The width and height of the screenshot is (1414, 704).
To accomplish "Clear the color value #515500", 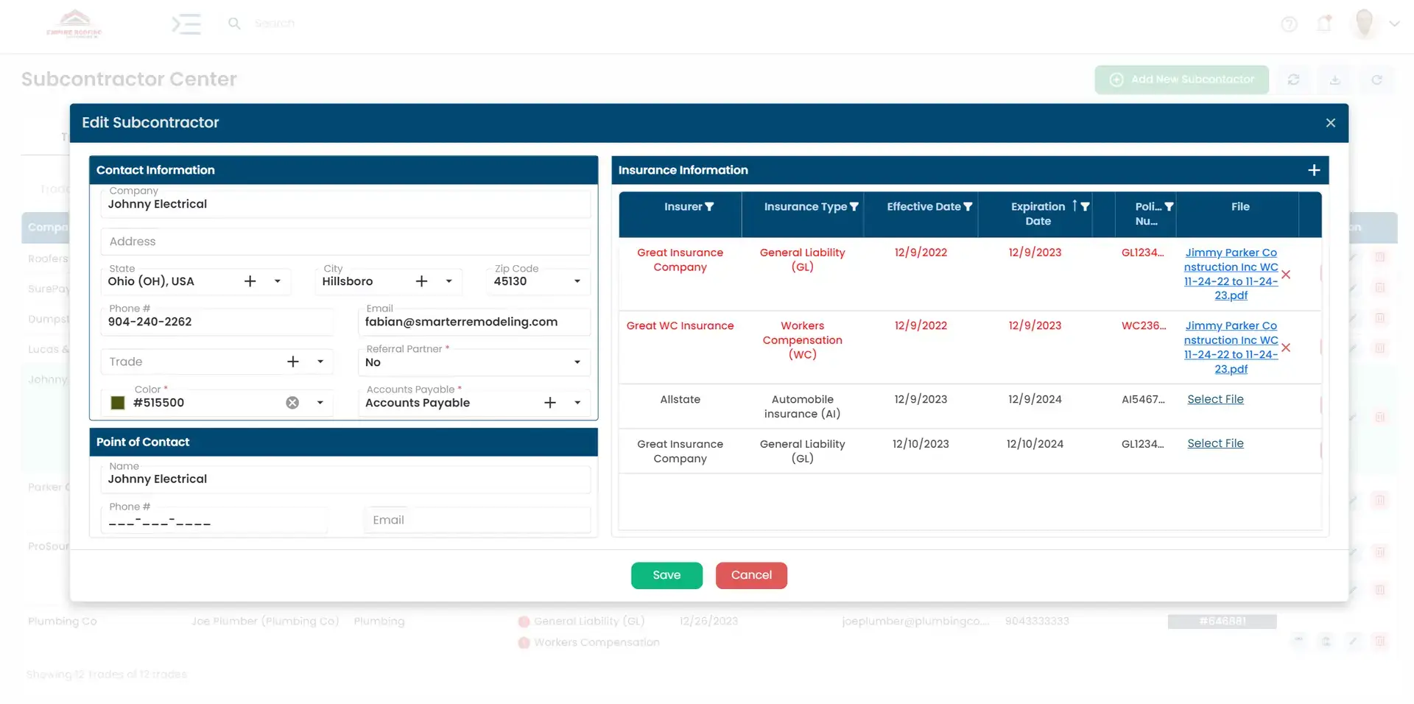I will point(292,403).
